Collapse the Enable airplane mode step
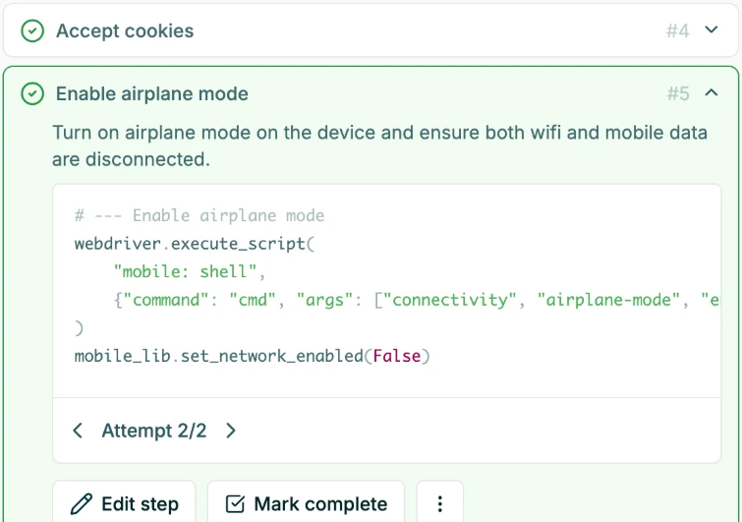This screenshot has width=742, height=522. coord(712,92)
